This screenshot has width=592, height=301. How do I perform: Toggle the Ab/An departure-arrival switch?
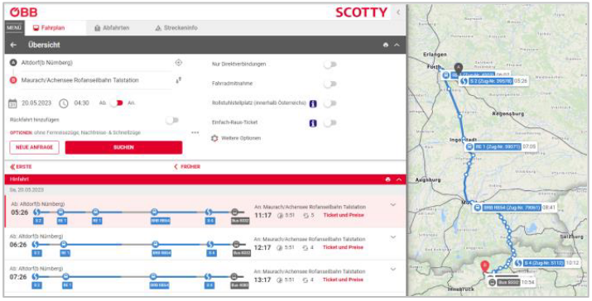click(116, 103)
